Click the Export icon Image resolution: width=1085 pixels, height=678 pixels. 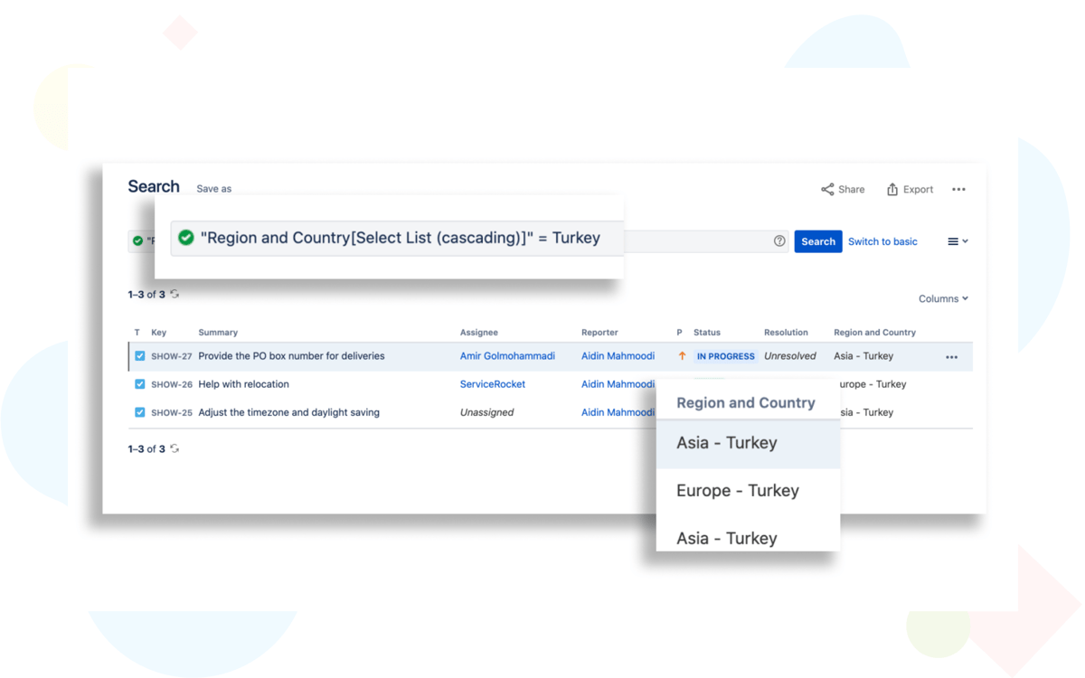click(892, 190)
